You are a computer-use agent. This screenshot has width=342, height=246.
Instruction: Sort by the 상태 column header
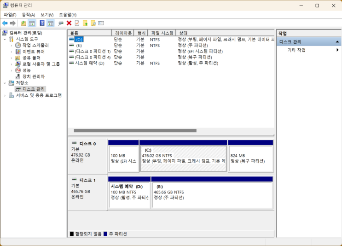(x=225, y=33)
